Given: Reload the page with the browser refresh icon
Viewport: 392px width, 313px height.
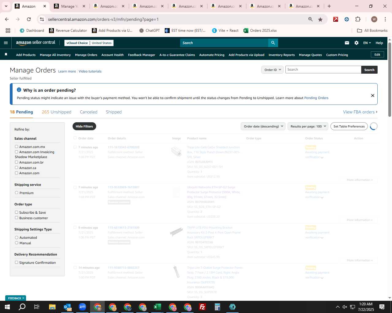Looking at the screenshot, I should (x=29, y=19).
